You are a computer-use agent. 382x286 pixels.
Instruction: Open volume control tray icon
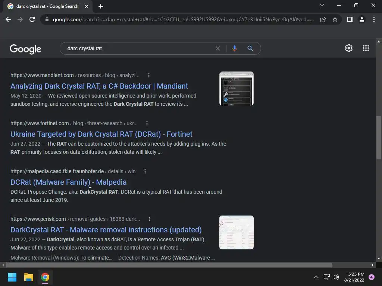tap(336, 277)
